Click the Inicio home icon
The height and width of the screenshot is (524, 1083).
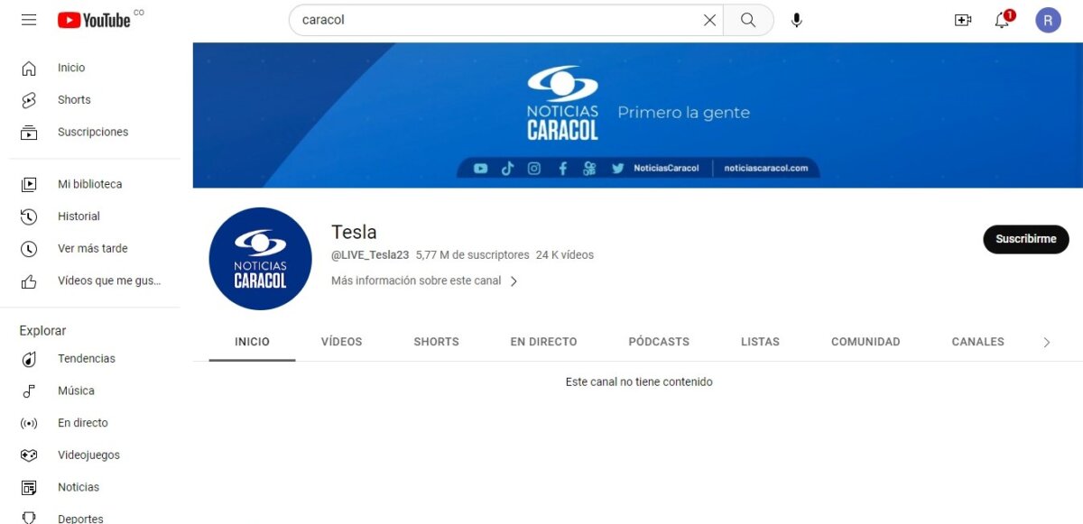coord(29,68)
